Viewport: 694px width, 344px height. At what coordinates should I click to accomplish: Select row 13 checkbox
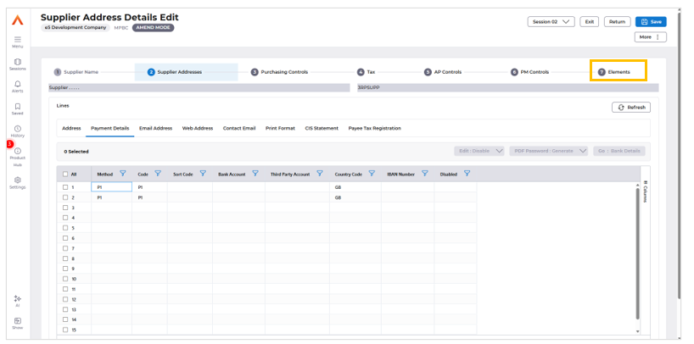[x=65, y=309]
